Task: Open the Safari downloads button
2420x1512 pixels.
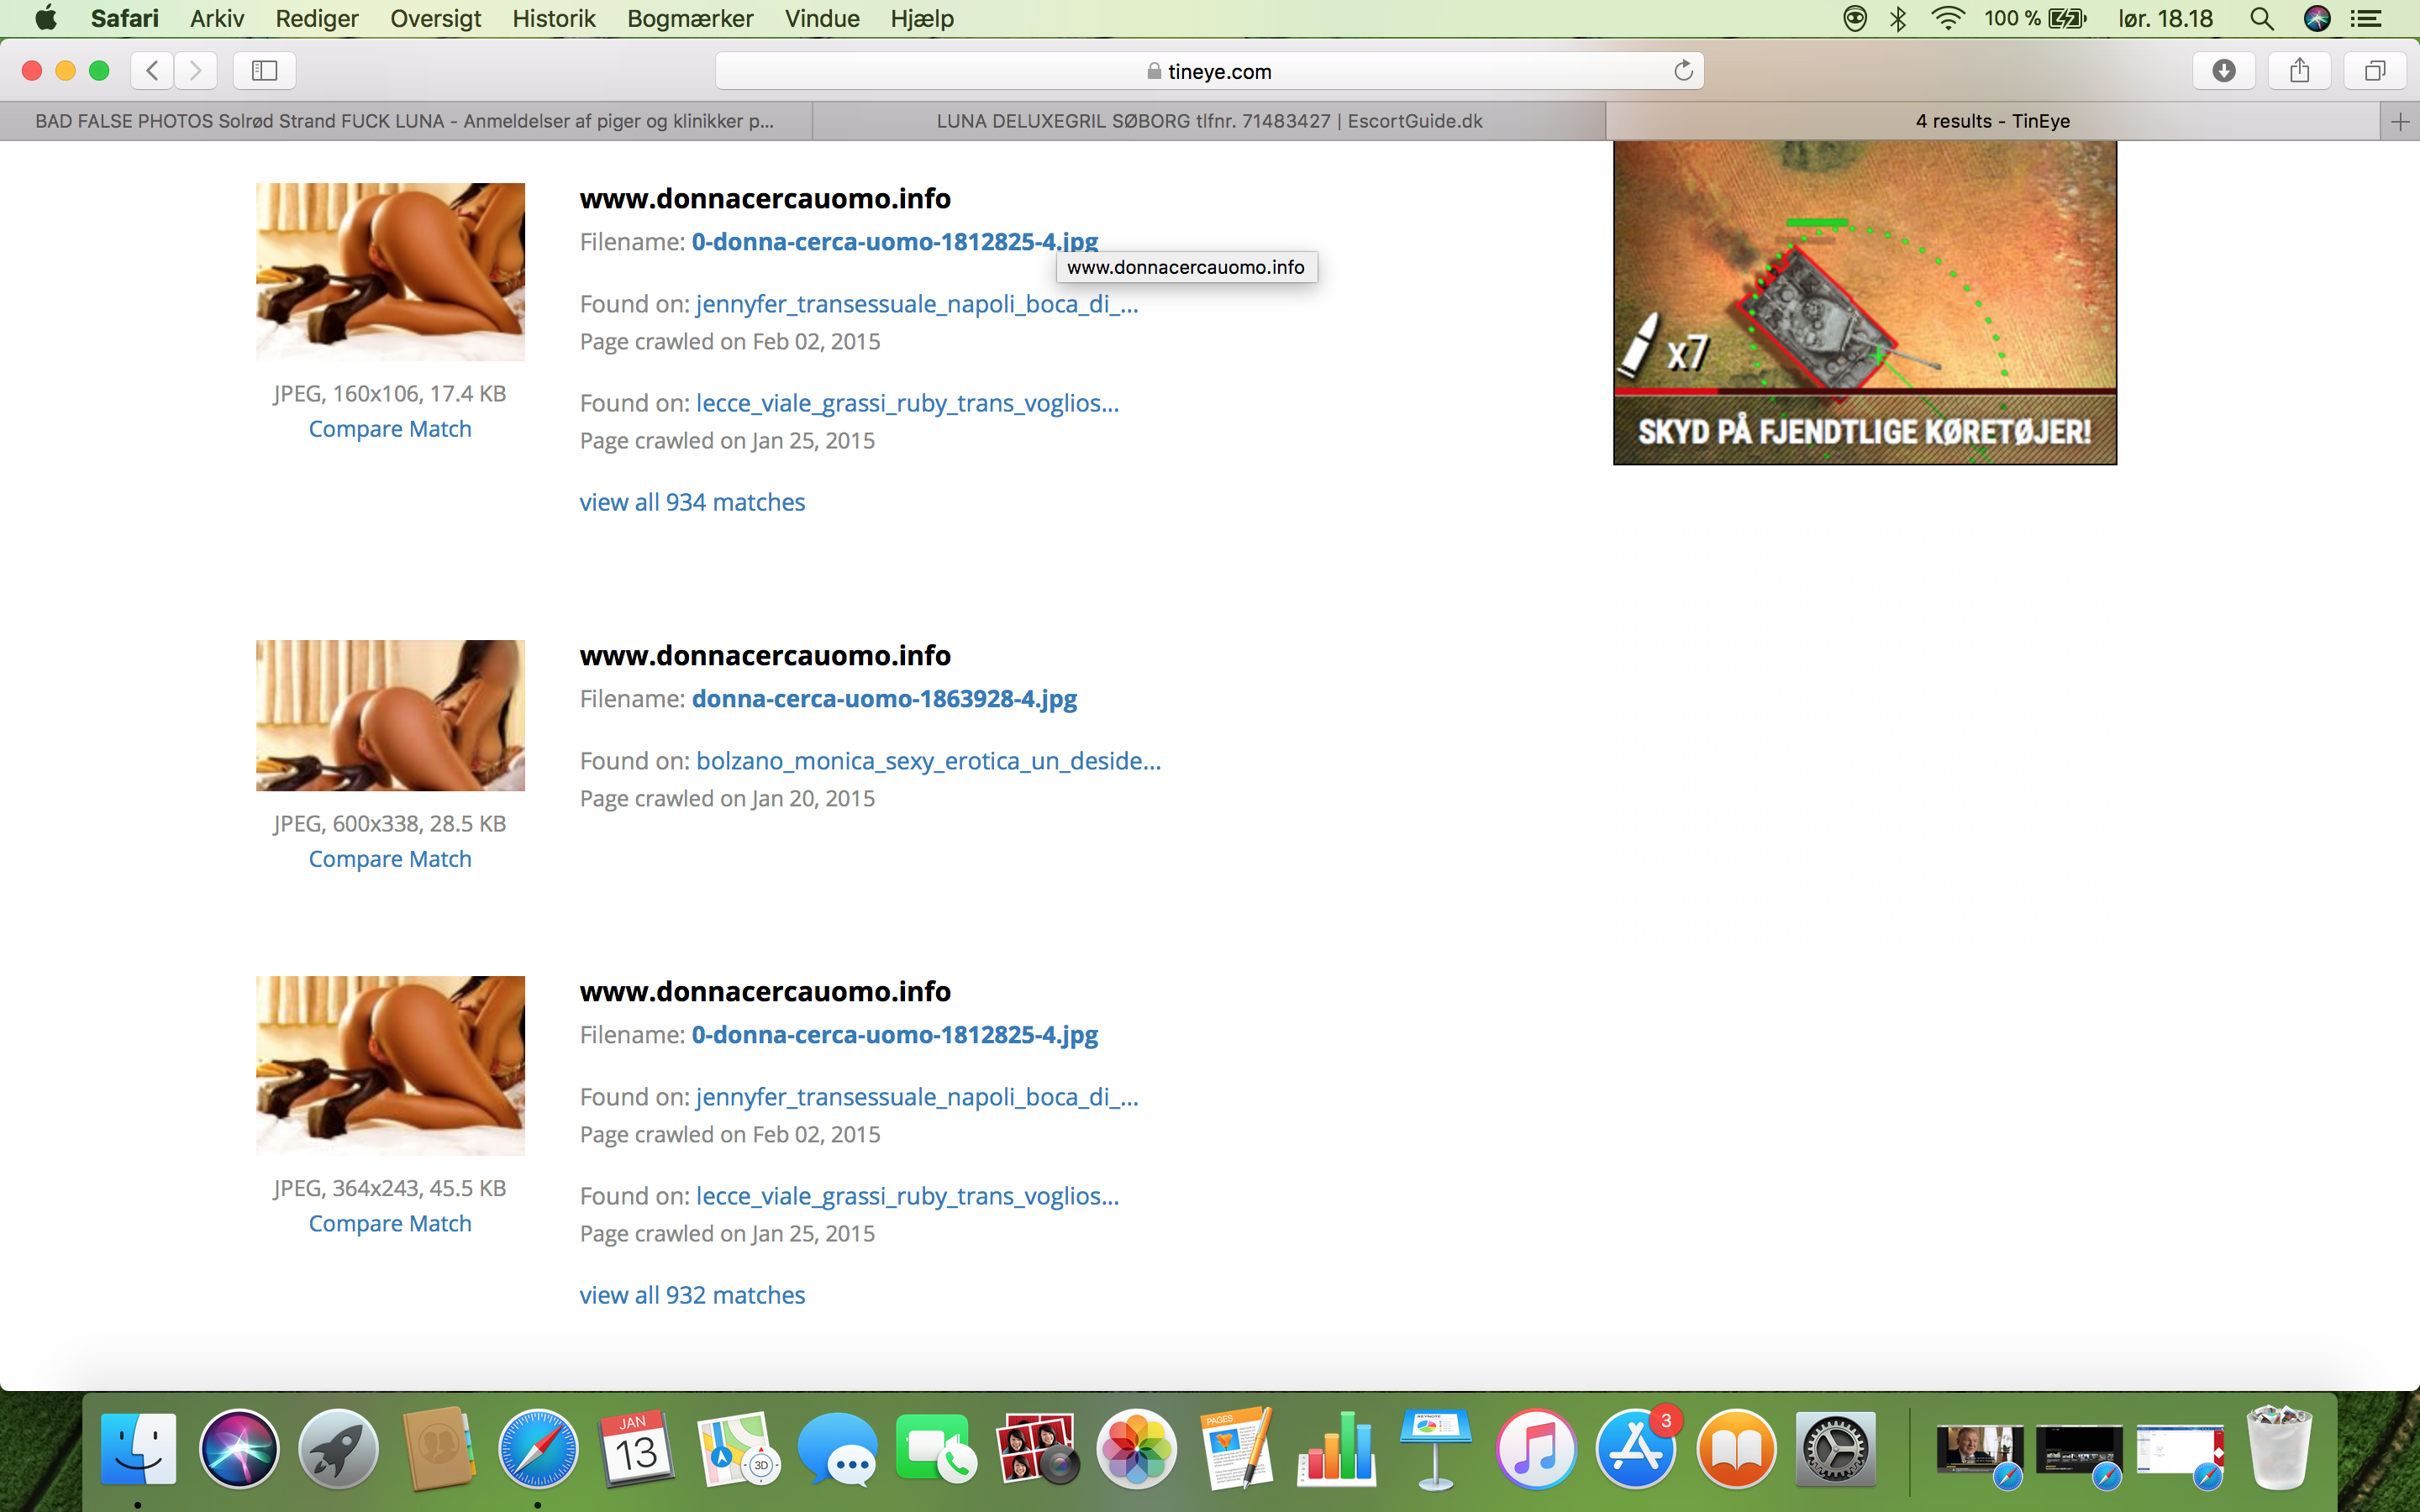Action: click(x=2224, y=70)
